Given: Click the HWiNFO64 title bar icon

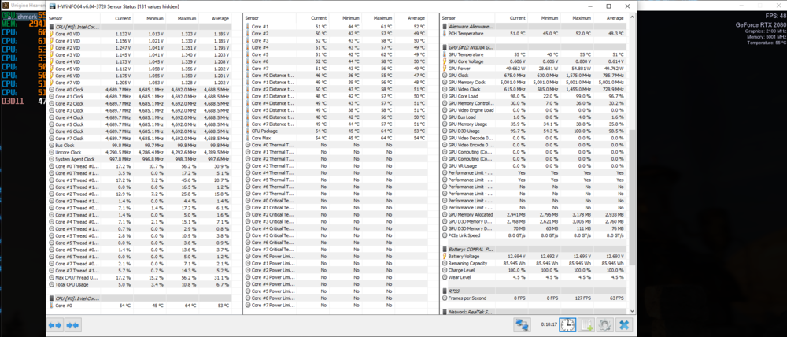Looking at the screenshot, I should (50, 6).
